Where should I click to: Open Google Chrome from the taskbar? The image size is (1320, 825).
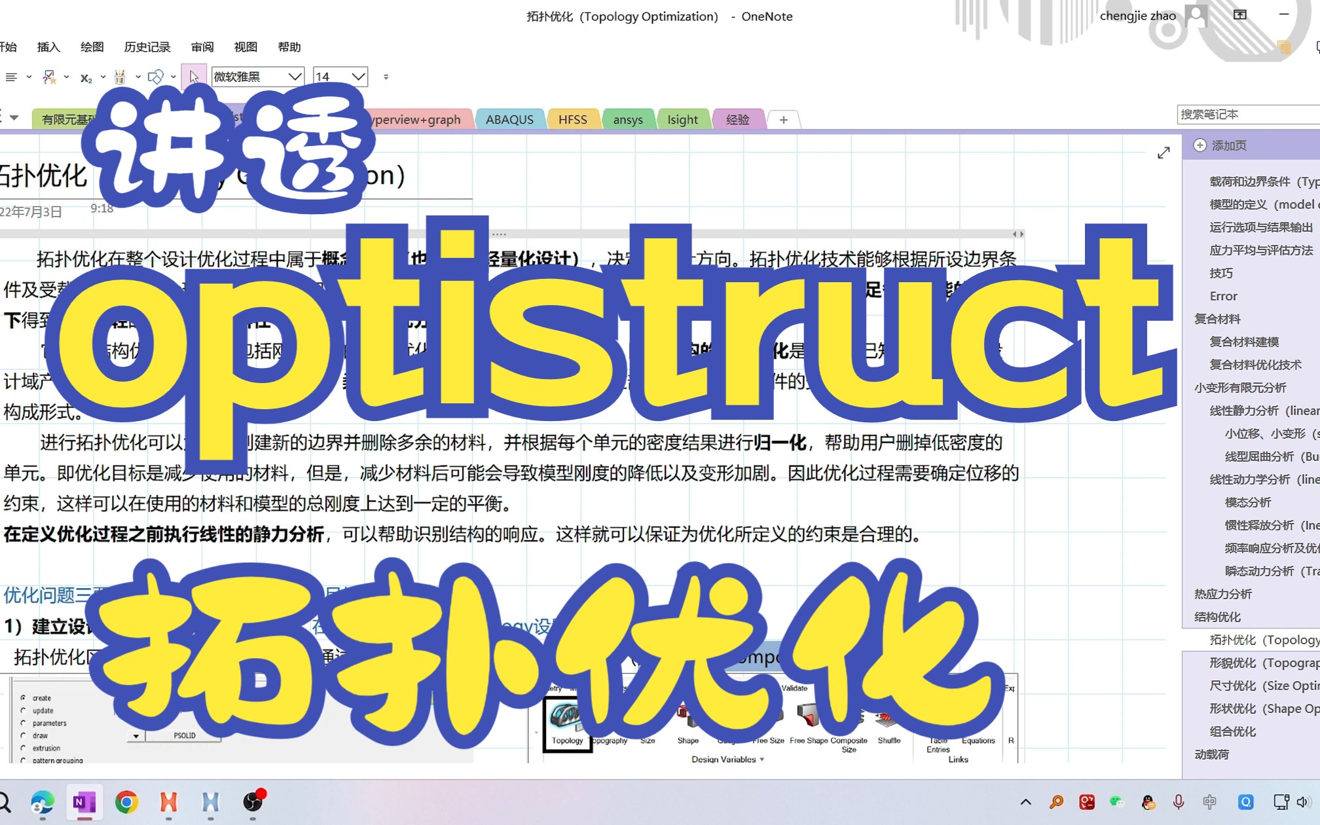tap(126, 802)
